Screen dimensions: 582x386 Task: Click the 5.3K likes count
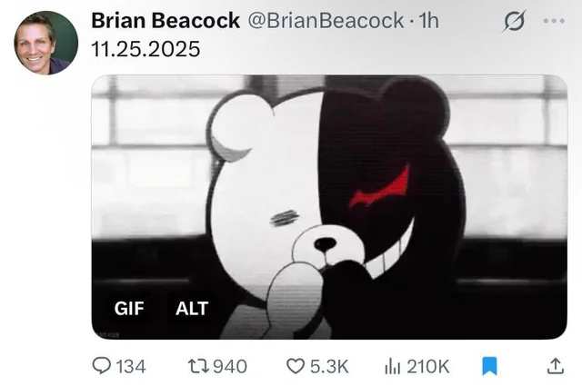(329, 366)
